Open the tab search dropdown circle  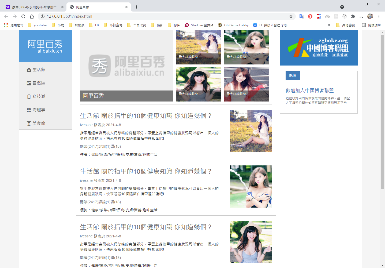tap(342, 7)
